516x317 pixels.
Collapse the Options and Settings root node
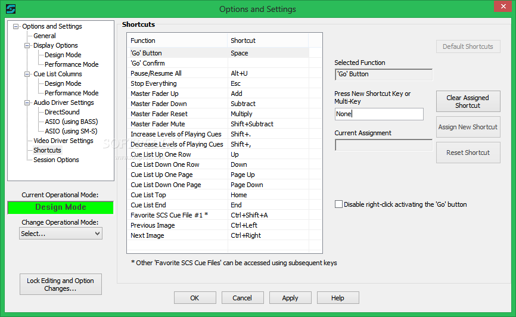15,26
